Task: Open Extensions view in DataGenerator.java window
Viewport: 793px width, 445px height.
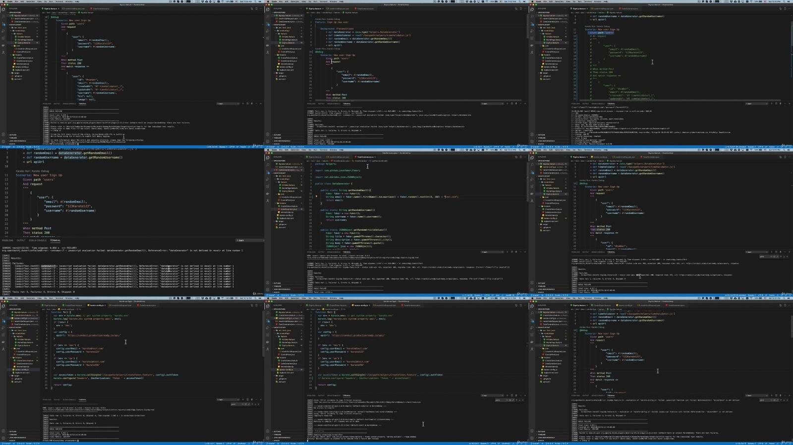Action: [268, 187]
